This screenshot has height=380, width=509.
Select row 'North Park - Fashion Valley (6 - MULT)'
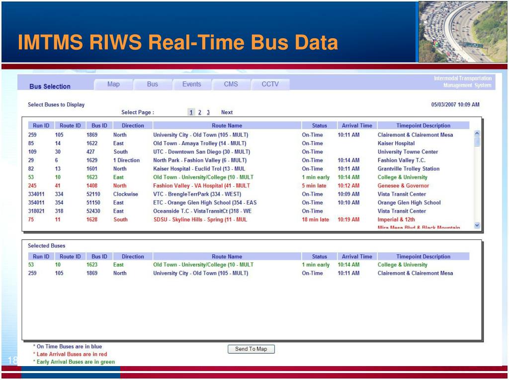(249, 160)
